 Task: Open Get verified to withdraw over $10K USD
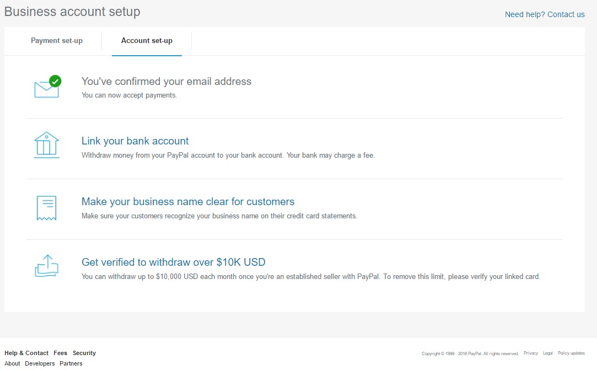pos(174,262)
